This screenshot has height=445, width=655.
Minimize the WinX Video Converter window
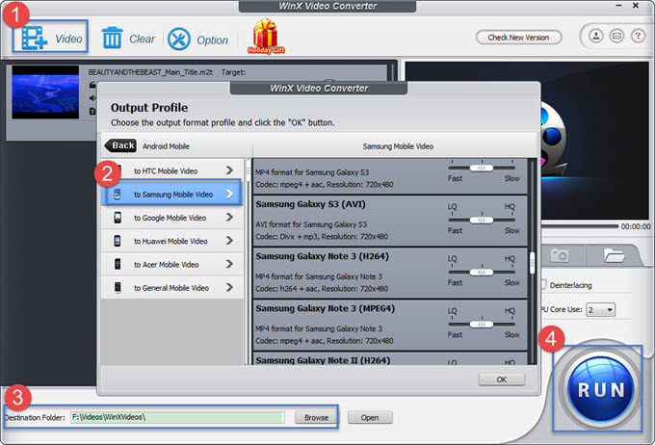(619, 6)
